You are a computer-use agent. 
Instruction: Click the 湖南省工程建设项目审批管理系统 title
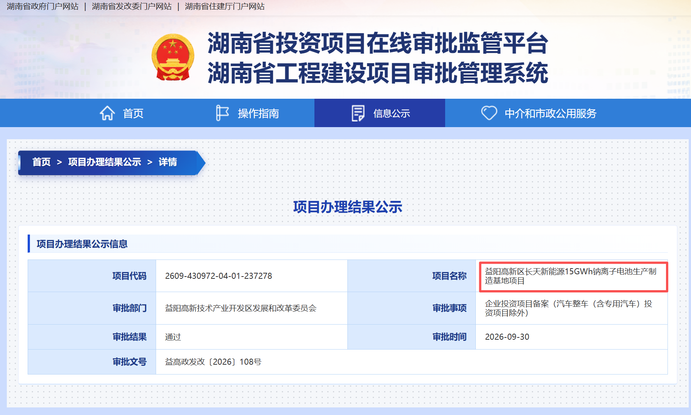378,73
